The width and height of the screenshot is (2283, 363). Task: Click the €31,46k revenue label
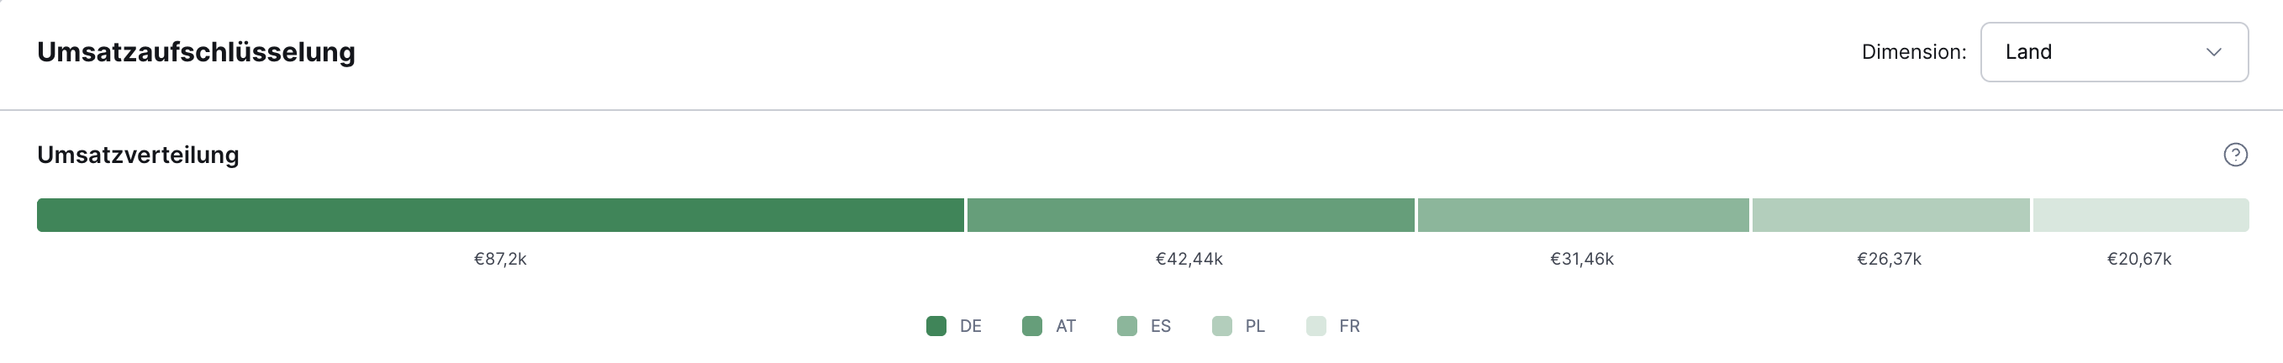[x=1581, y=260]
